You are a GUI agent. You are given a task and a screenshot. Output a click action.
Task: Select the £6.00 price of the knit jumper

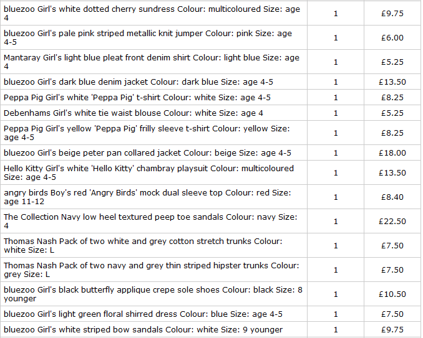click(x=392, y=38)
